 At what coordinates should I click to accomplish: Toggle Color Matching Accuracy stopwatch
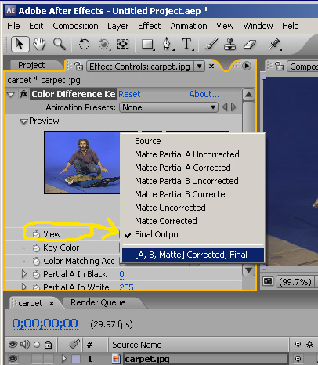(x=36, y=261)
